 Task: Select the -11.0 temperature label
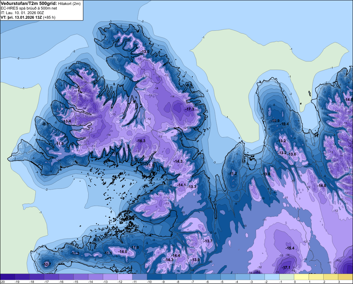pos(134,248)
